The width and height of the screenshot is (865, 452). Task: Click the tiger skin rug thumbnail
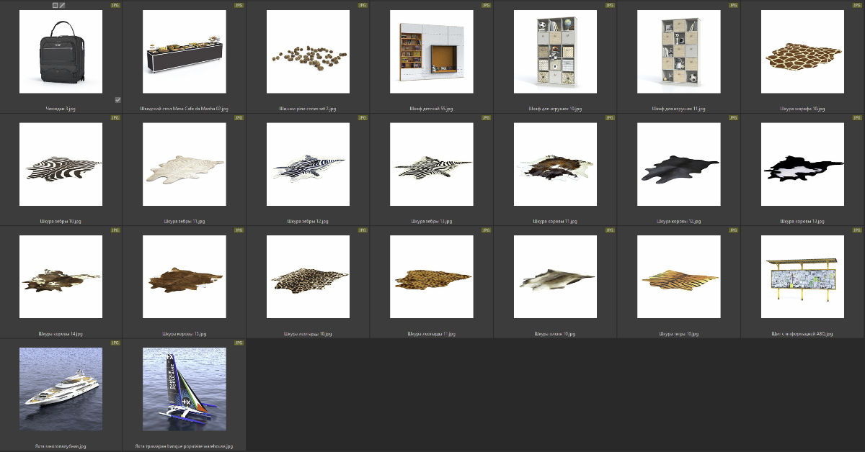coord(678,277)
